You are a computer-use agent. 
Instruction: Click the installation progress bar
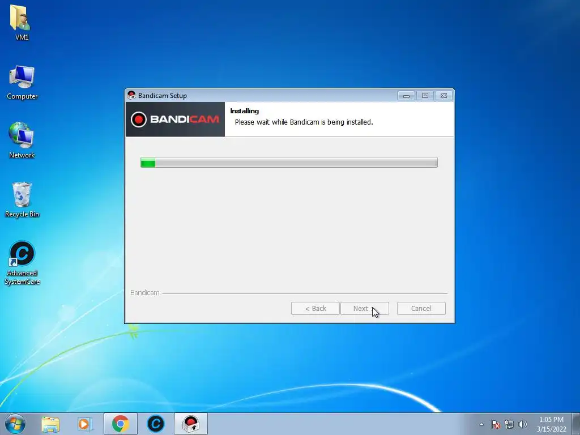pos(289,163)
